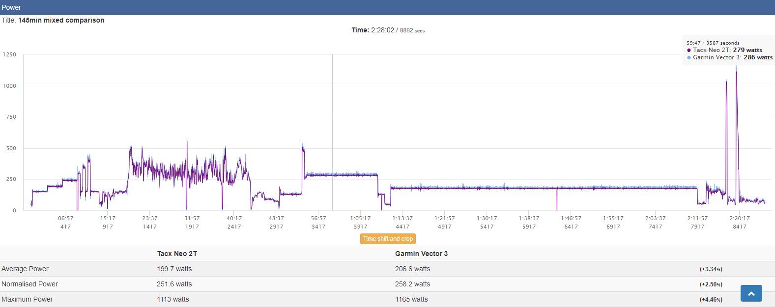The width and height of the screenshot is (775, 307).
Task: Click the total time 2:28:02 readout
Action: point(382,30)
